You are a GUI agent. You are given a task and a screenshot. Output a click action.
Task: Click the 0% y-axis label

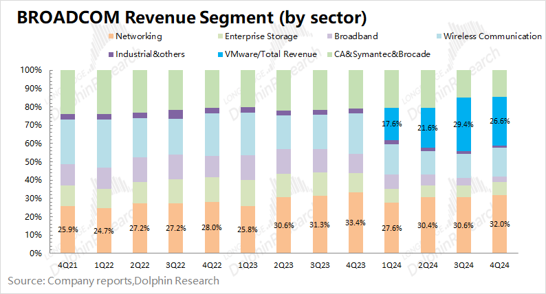36,253
